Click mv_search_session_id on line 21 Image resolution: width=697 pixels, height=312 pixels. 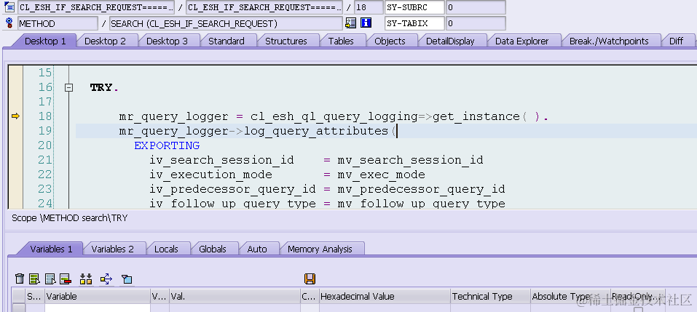coord(410,160)
